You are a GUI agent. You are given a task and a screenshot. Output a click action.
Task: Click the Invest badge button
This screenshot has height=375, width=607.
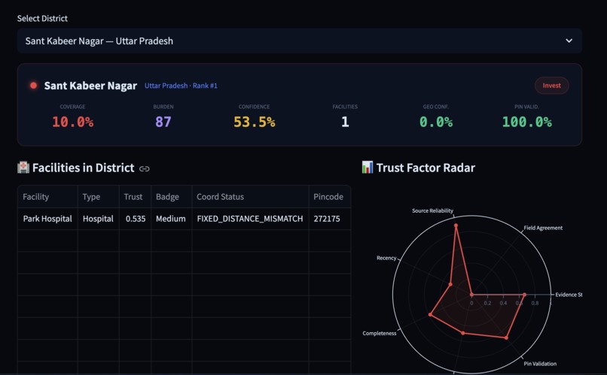pyautogui.click(x=551, y=86)
